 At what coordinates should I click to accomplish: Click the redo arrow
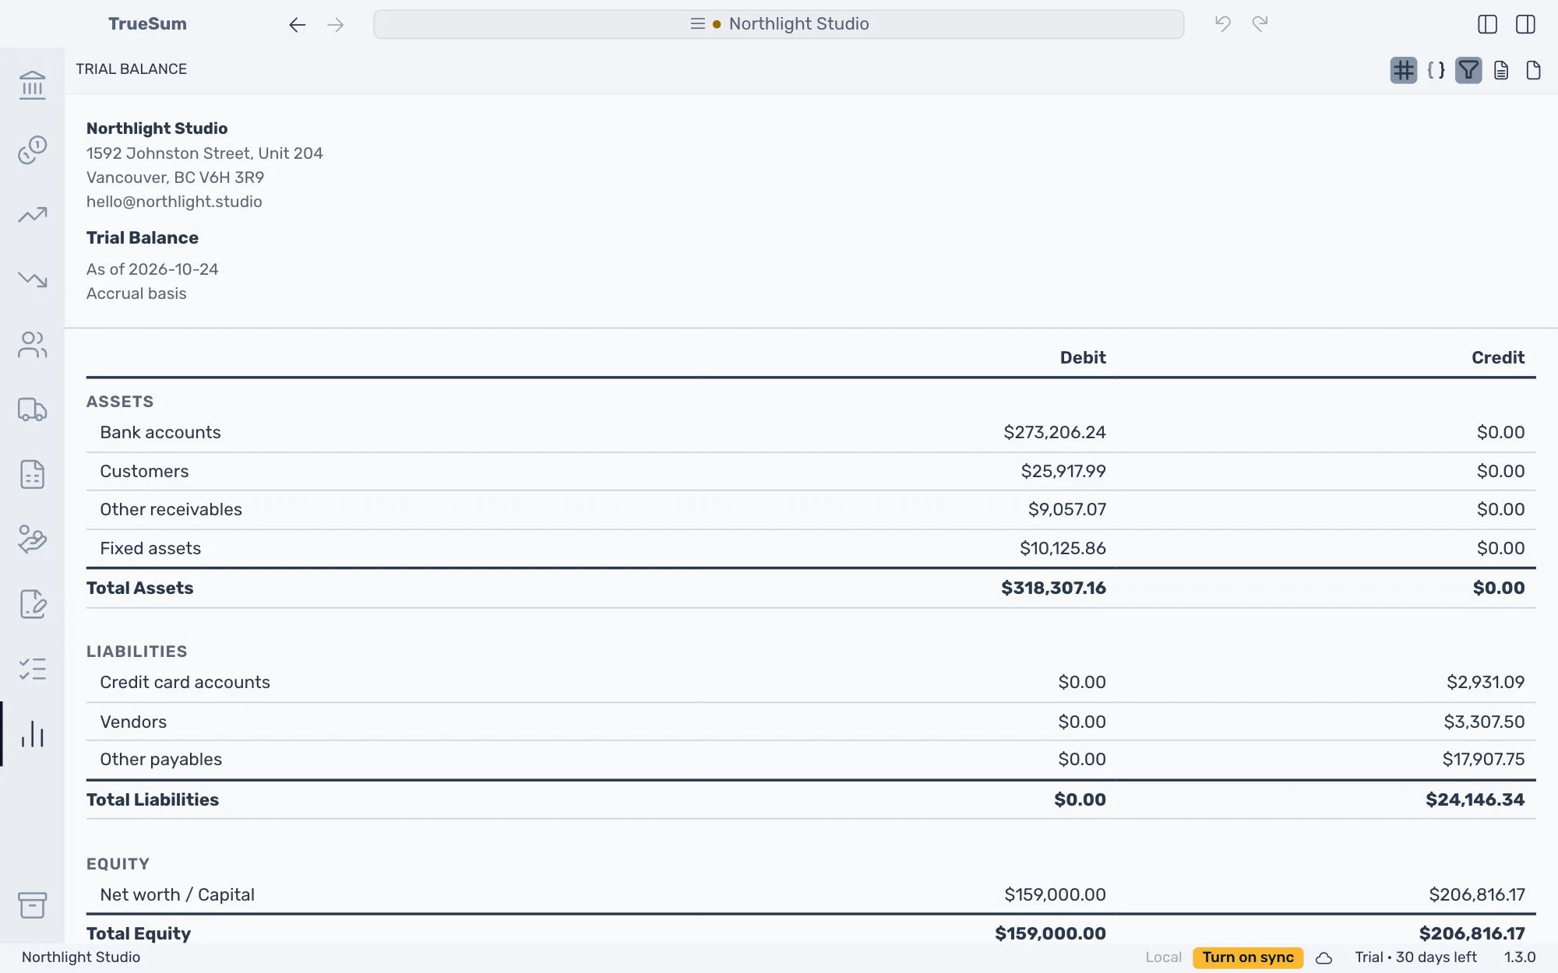(1260, 24)
